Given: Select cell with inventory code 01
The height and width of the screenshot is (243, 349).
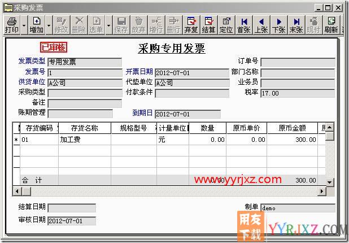Looking at the screenshot, I should [x=39, y=140].
